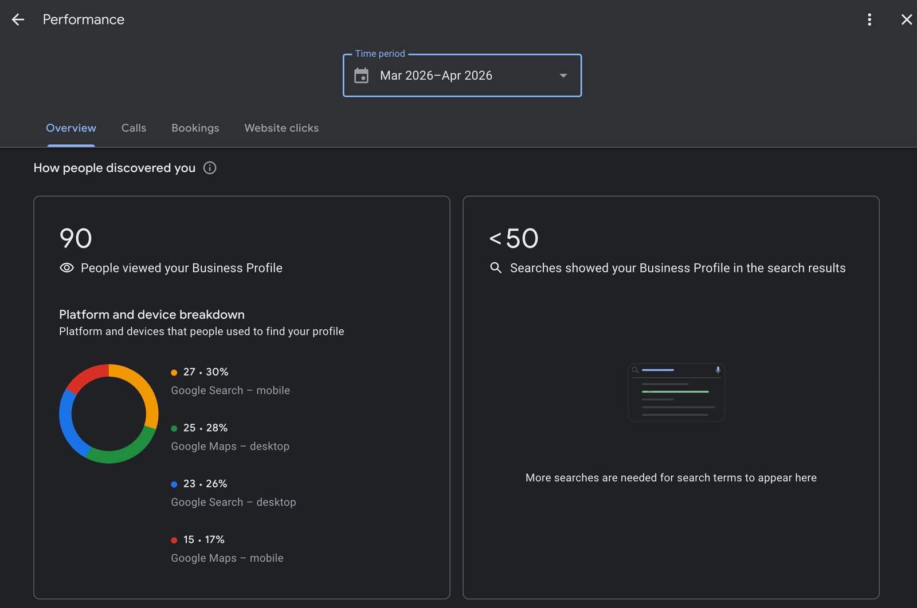
Task: Open the three-dot overflow menu
Action: click(869, 19)
